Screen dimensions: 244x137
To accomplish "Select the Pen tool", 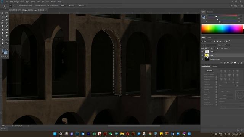I will (2, 37).
